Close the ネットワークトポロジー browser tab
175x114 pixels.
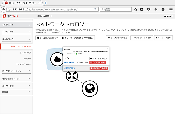[x=39, y=3]
